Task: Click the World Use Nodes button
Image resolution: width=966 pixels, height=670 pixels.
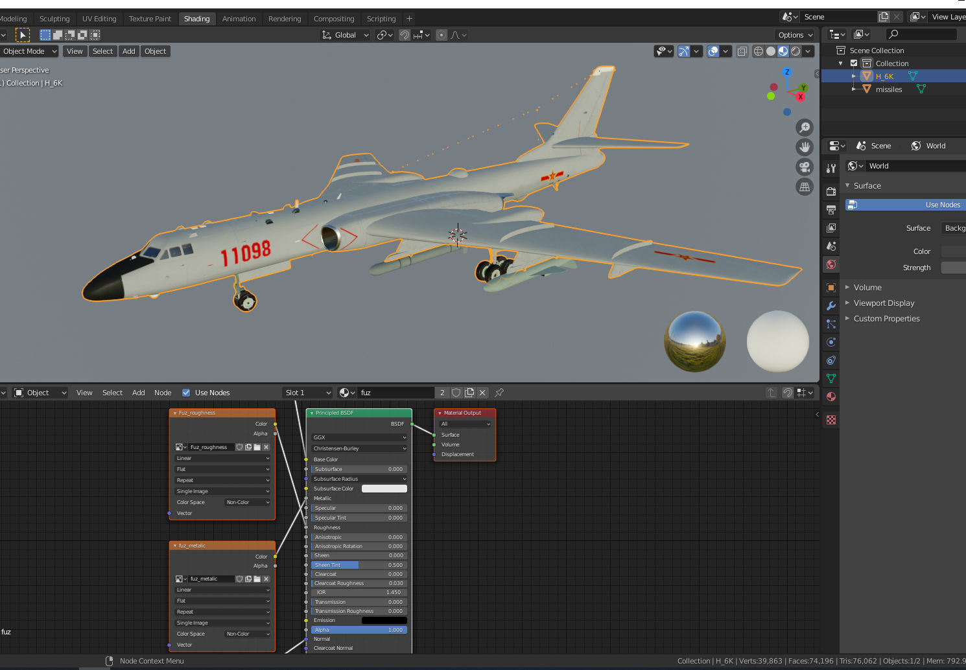Action: 906,205
